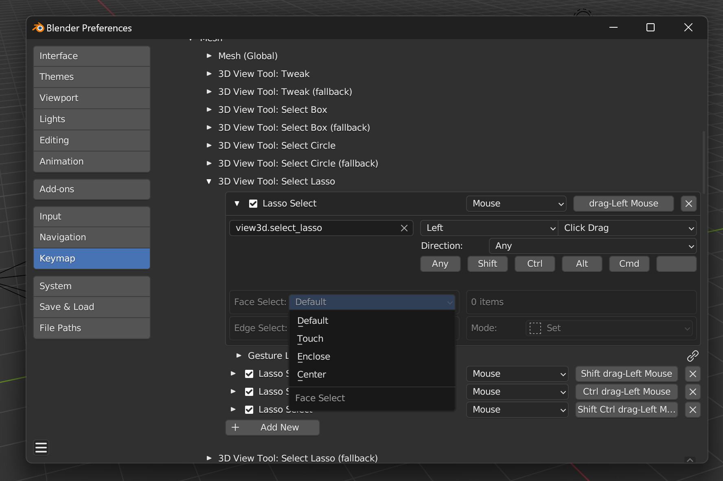Screen dimensions: 723x481
Task: Click the link chain icon next to Gesture row
Action: [x=692, y=356]
